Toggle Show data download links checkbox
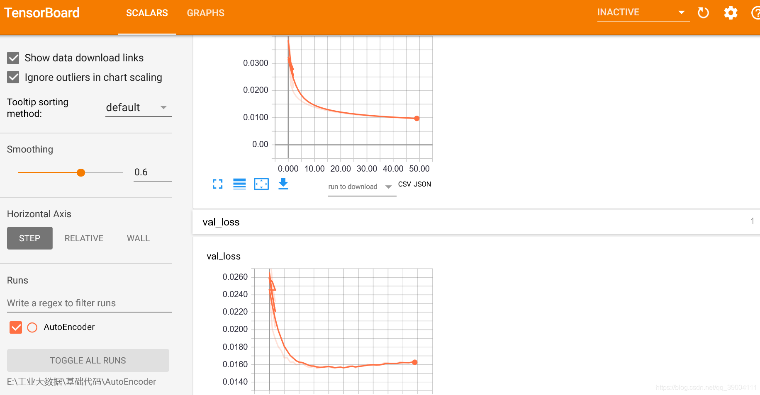 pyautogui.click(x=13, y=58)
